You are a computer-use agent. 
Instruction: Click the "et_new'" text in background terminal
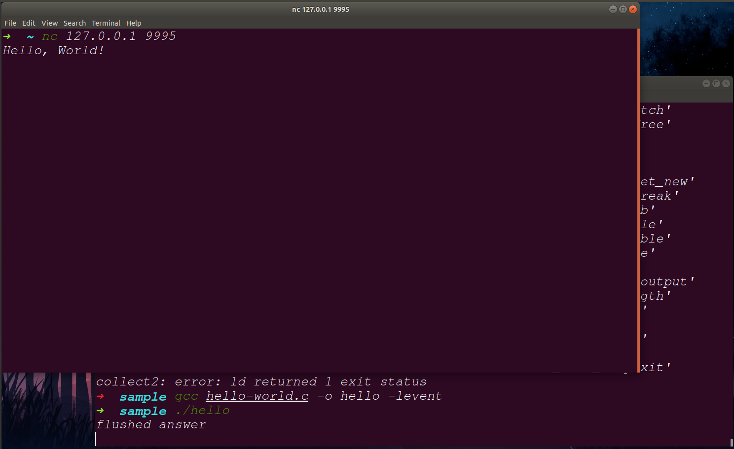coord(667,182)
